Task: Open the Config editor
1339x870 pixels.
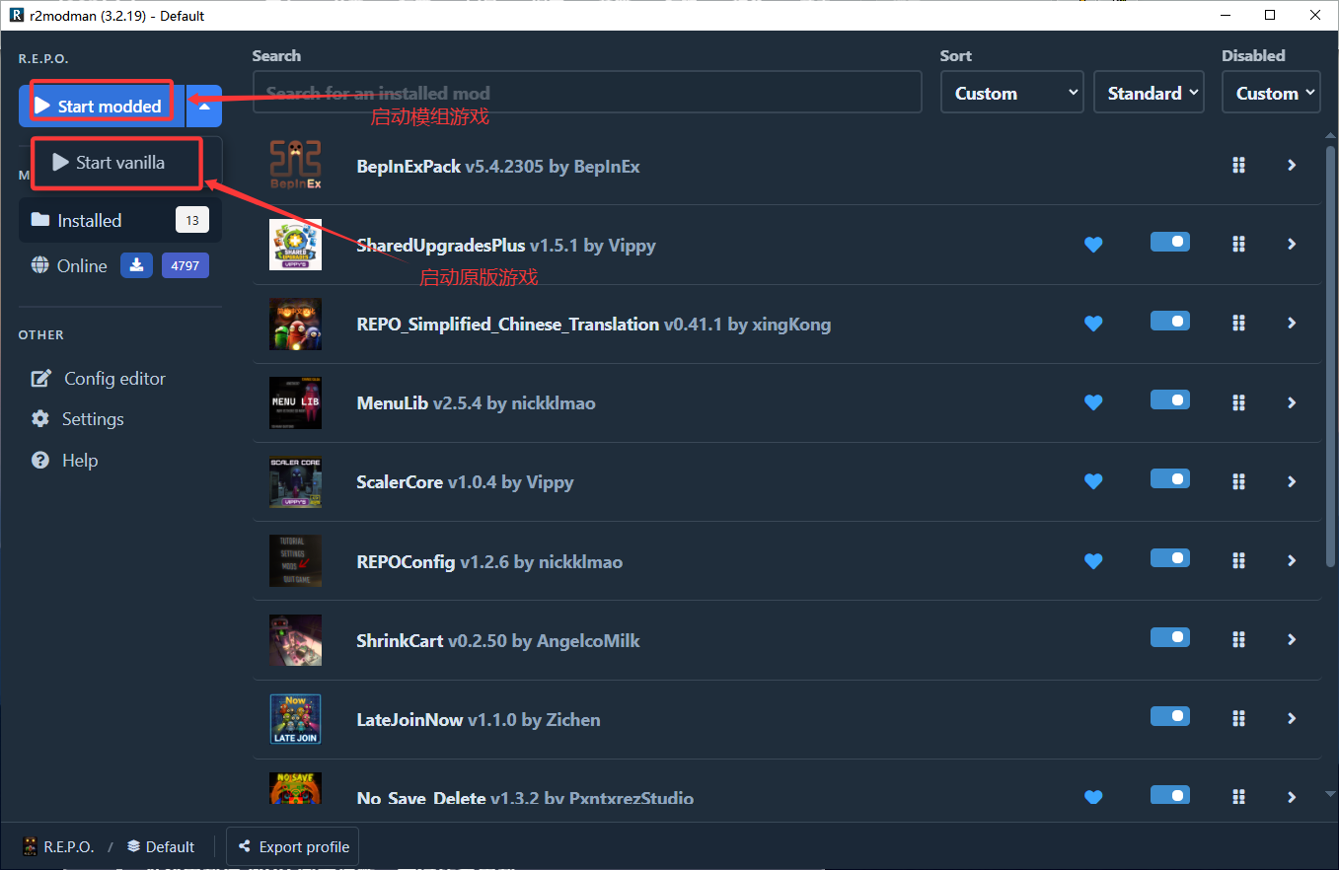Action: [x=99, y=379]
